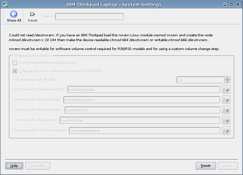Browse for the Thinkpad button command file
This screenshot has height=175, width=243.
tap(226, 89)
